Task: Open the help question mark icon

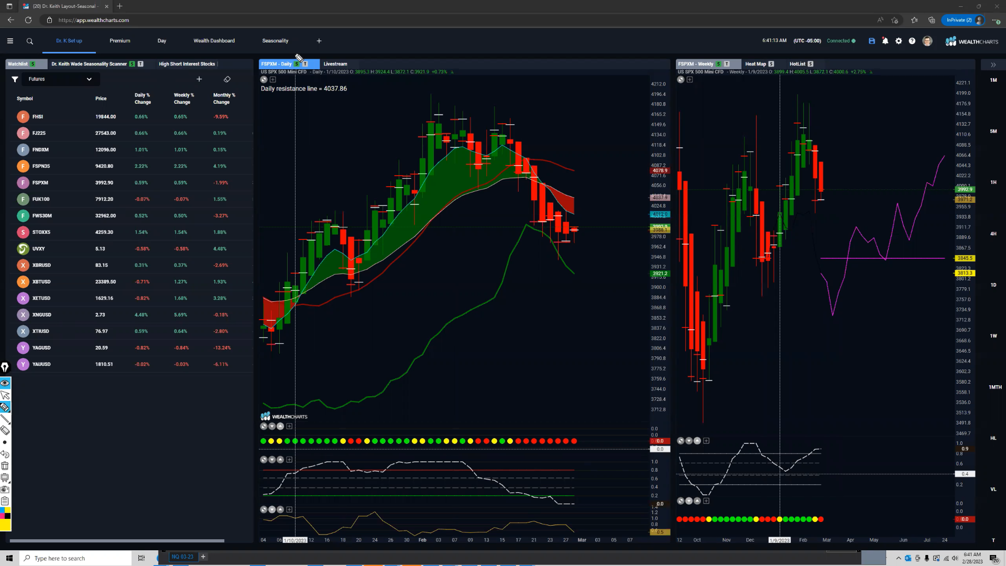Action: point(912,41)
